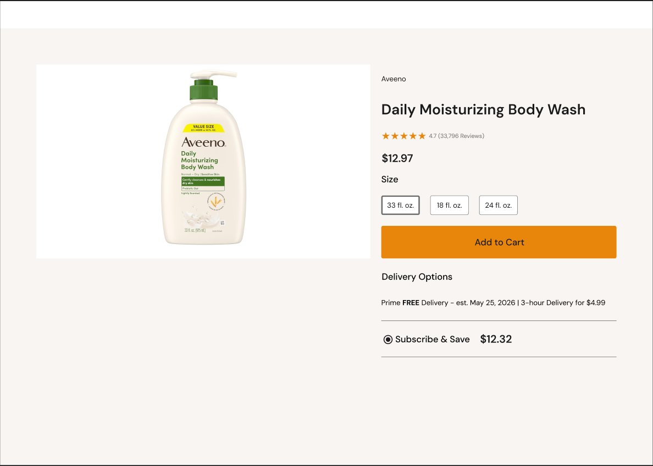Click the Daily Moisturizing Body Wash title
This screenshot has width=653, height=466.
click(x=484, y=109)
